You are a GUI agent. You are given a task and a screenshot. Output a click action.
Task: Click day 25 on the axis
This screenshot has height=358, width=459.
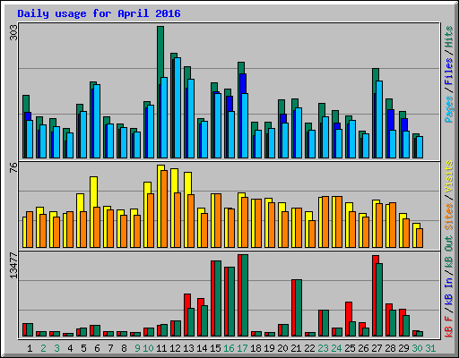[350, 348]
